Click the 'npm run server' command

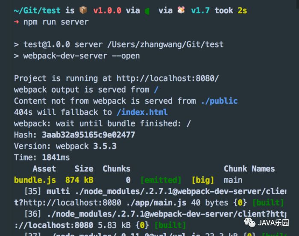click(56, 22)
